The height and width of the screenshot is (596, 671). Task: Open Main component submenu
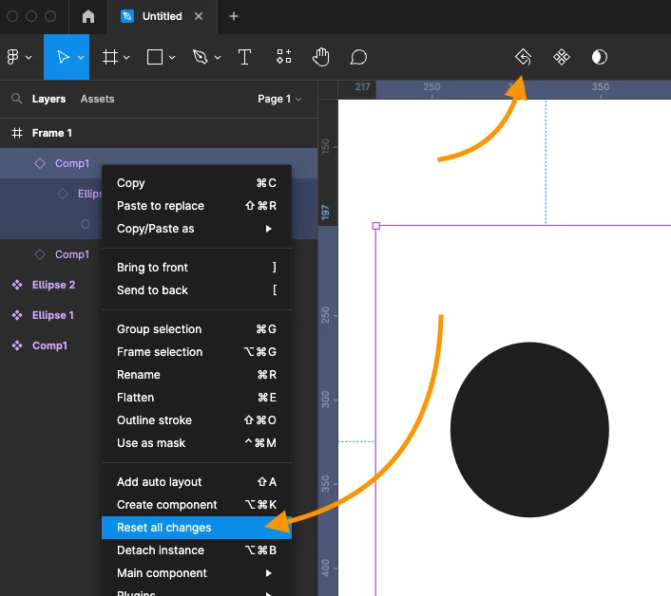tap(197, 573)
